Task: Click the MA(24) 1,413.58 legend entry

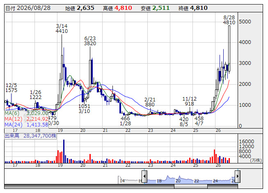Action: coord(27,125)
